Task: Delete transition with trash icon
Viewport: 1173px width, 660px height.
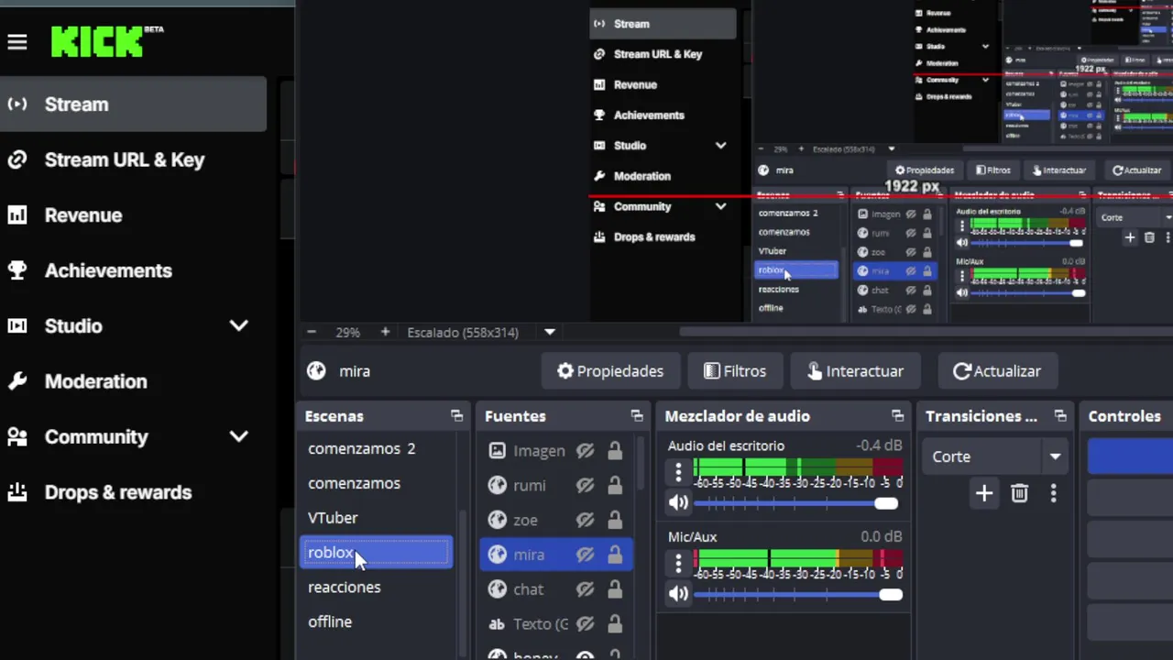Action: (1019, 493)
